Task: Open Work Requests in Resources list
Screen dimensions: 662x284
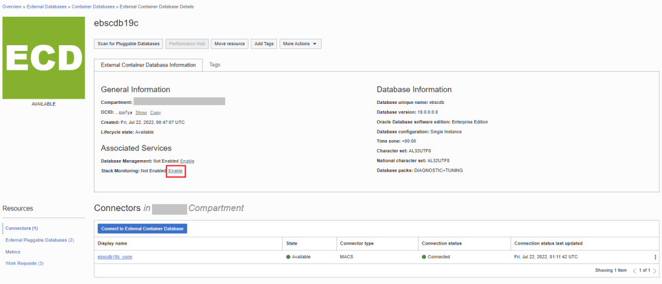Action: [x=24, y=263]
